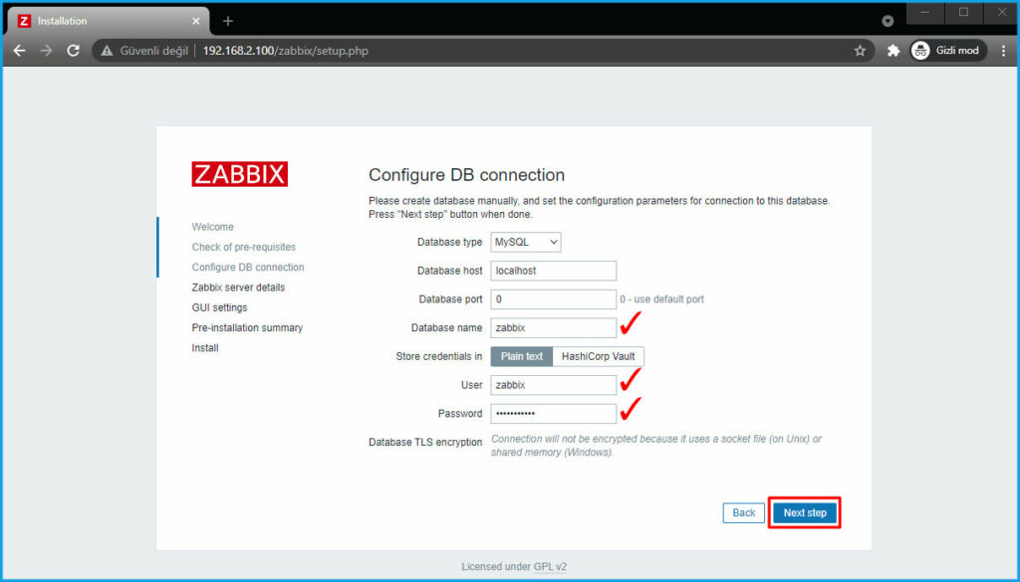Focus the User input field
Viewport: 1020px width, 582px height.
554,385
